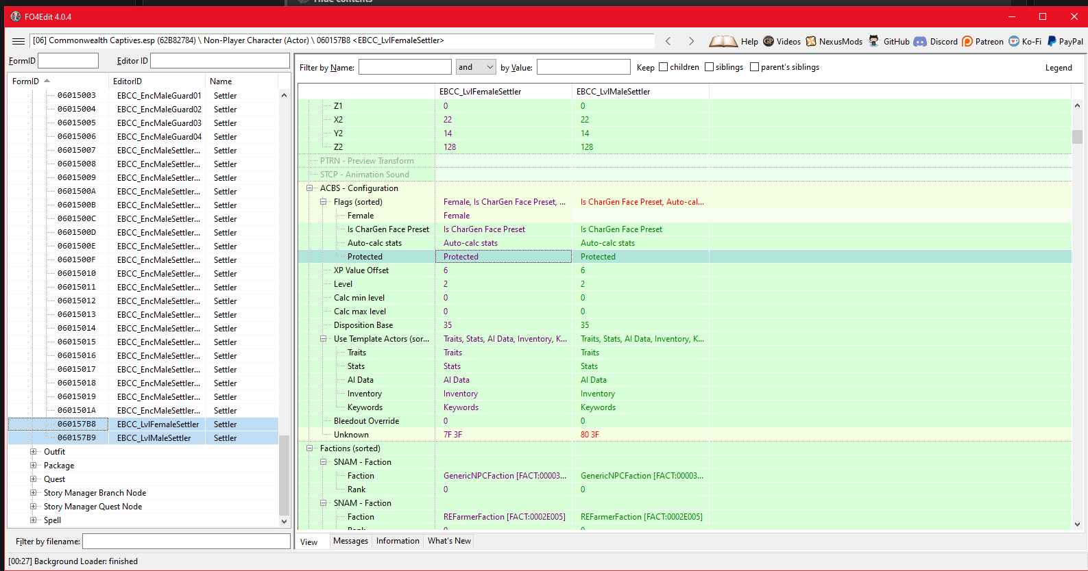Click the Legend button

point(1059,68)
